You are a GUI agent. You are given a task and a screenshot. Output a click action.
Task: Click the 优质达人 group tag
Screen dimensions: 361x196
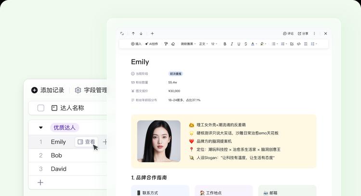click(64, 127)
